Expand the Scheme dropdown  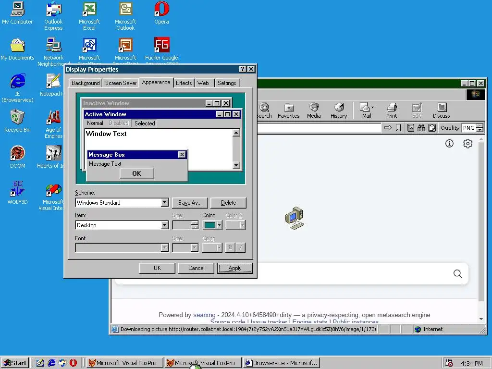(x=164, y=203)
